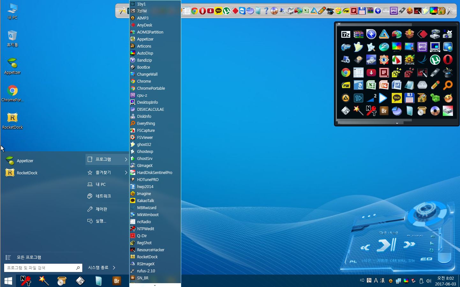Image resolution: width=460 pixels, height=287 pixels.
Task: Launch Resource Hacker icon in Appetizer panel
Action: 422,73
